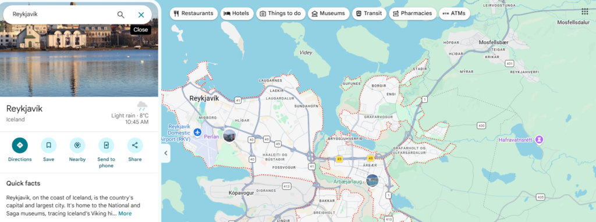Click the Reykjavík Domestic Airport plane icon

(197, 132)
